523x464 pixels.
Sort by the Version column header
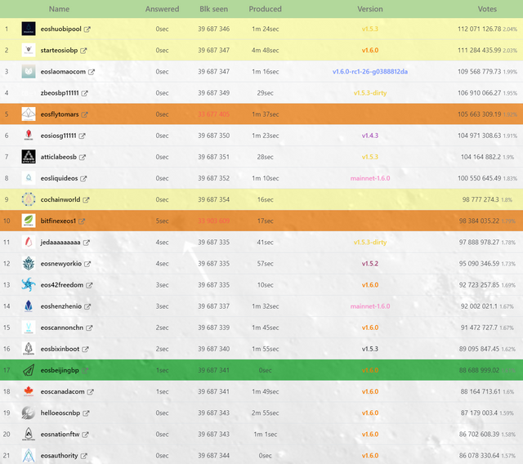(x=370, y=9)
